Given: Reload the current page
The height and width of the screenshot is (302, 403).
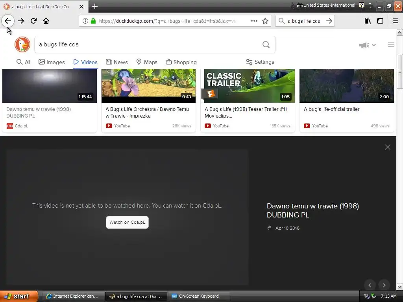Looking at the screenshot, I should click(33, 21).
